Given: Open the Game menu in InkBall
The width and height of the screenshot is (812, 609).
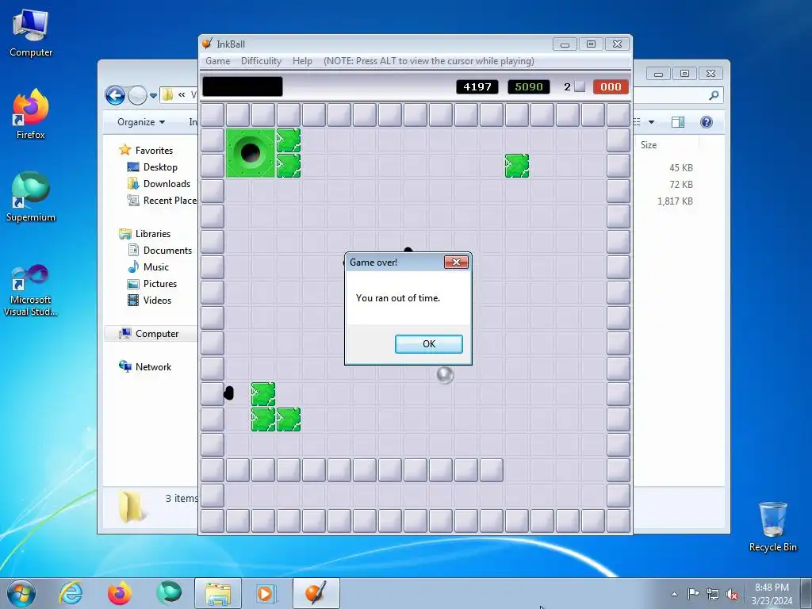Looking at the screenshot, I should pos(217,61).
